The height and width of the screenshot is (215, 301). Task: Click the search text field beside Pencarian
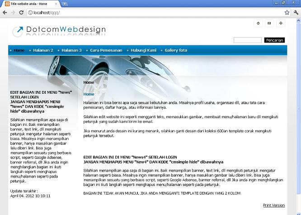[x=247, y=40]
